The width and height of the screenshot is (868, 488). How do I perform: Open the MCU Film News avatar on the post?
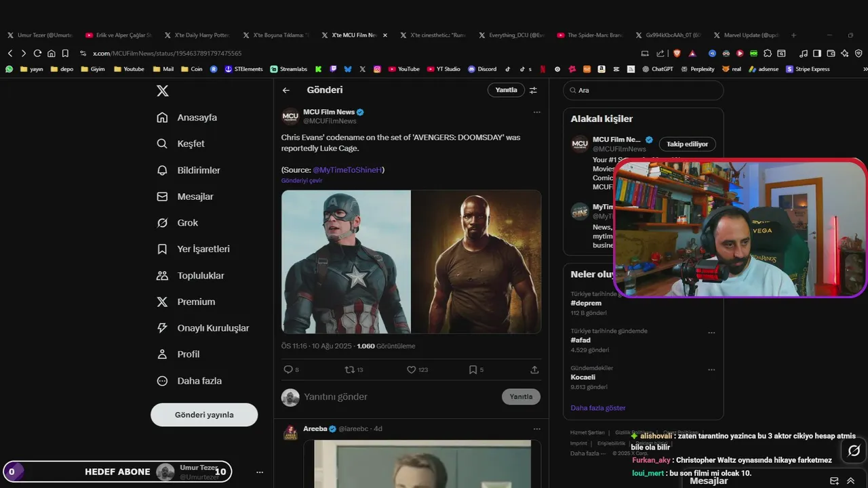[290, 117]
